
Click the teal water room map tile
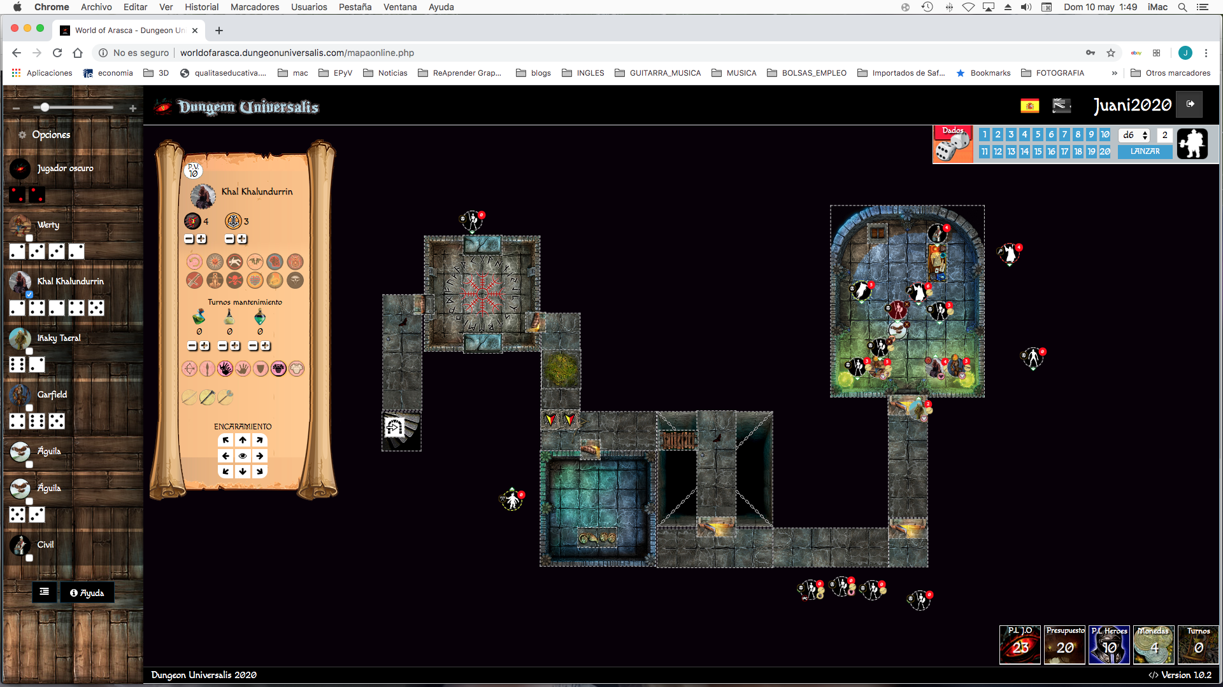597,508
